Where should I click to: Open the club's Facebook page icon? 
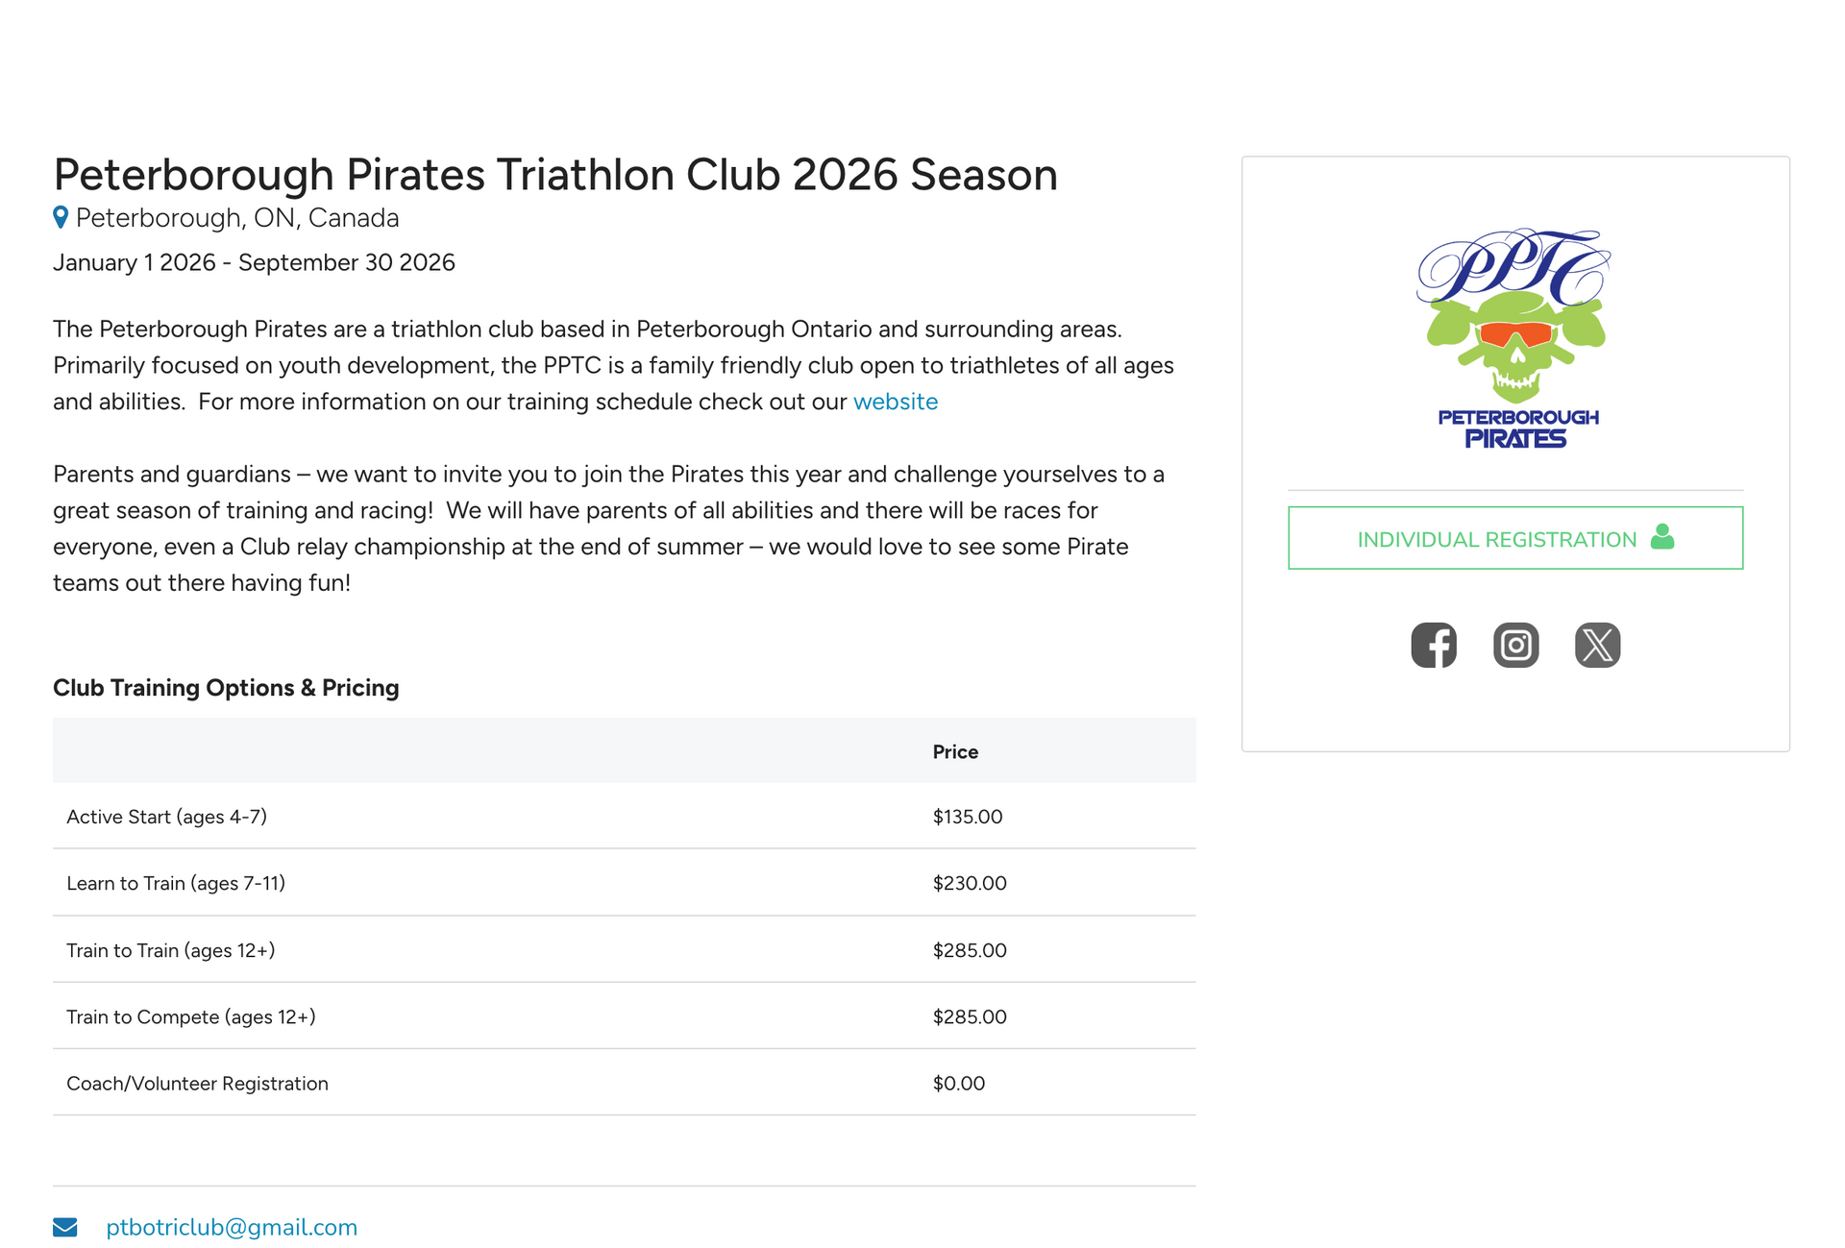pyautogui.click(x=1434, y=645)
